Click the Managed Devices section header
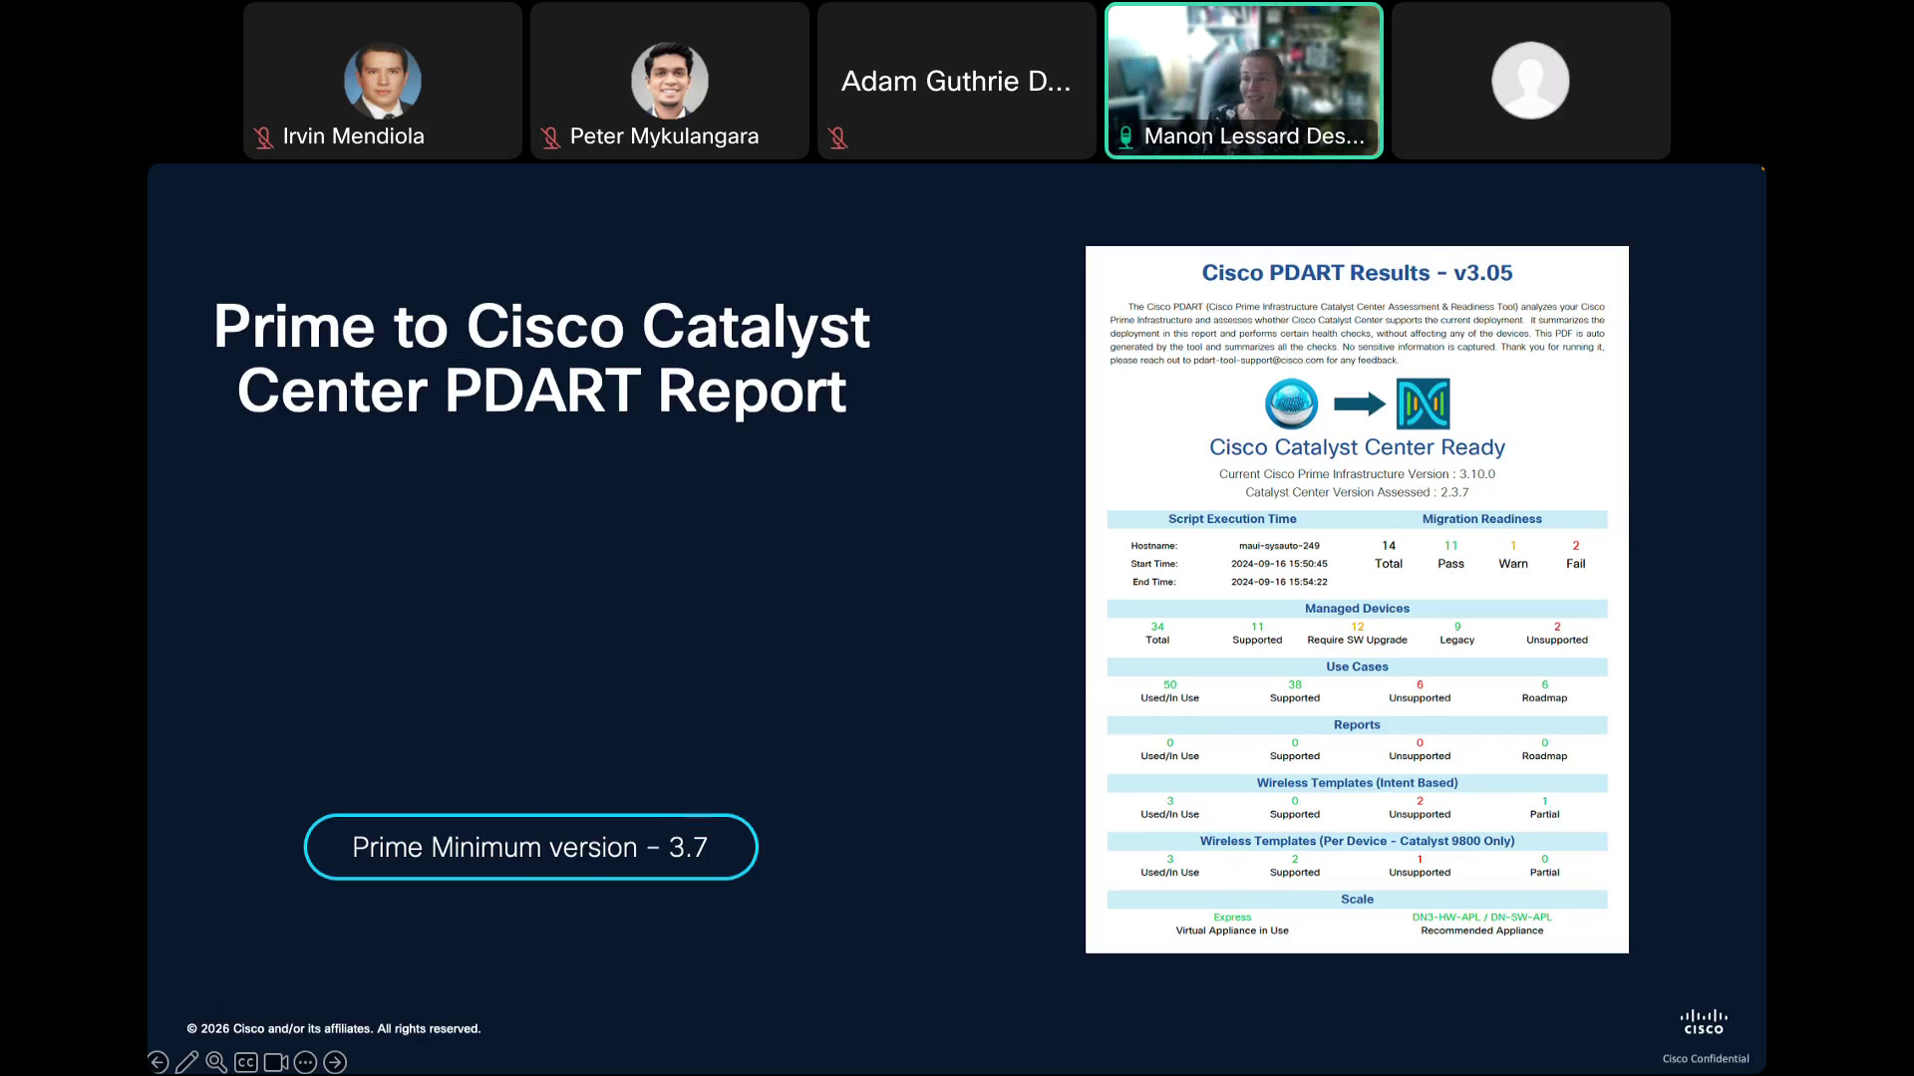Screen dimensions: 1914x1076 (x=1357, y=609)
